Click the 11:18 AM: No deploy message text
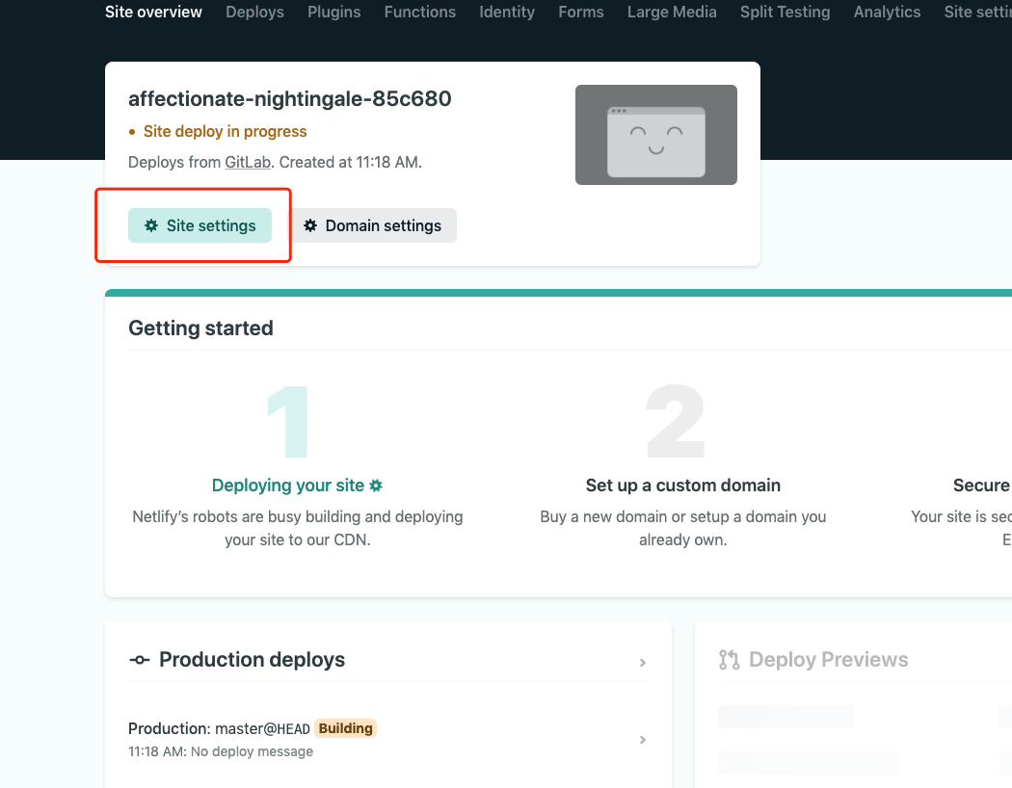This screenshot has width=1012, height=788. [x=221, y=751]
